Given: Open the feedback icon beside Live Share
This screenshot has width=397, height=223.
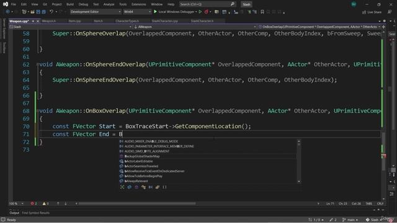Looking at the screenshot, I should click(x=390, y=12).
